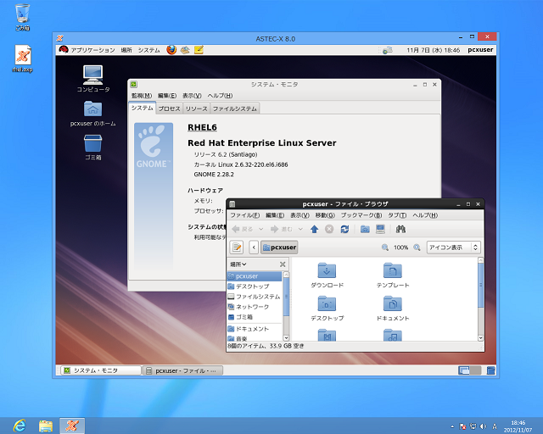The height and width of the screenshot is (434, 543).
Task: Open the ブックマーク(B) menu in file browser
Action: click(361, 215)
